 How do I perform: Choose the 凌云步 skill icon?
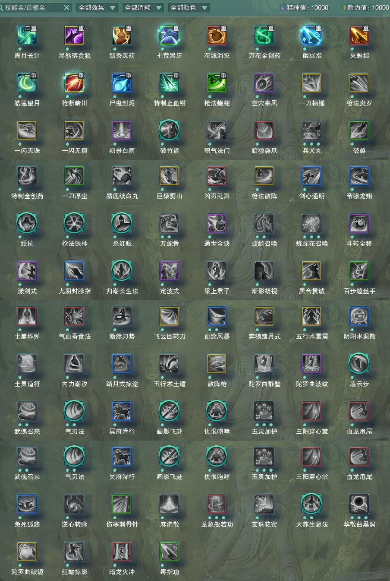(x=359, y=364)
